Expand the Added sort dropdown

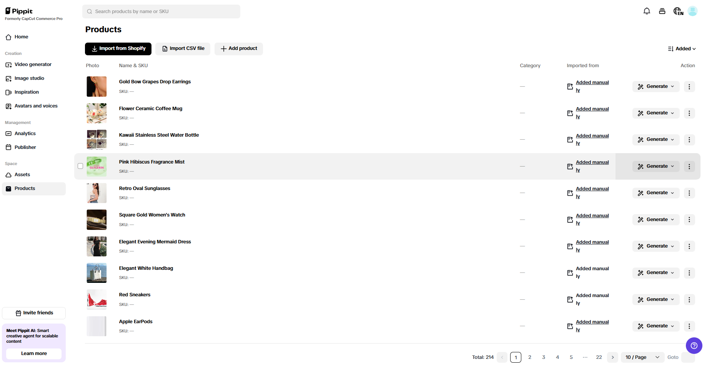(x=682, y=49)
